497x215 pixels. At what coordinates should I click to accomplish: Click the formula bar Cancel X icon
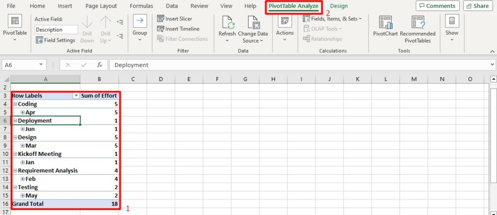[67, 65]
